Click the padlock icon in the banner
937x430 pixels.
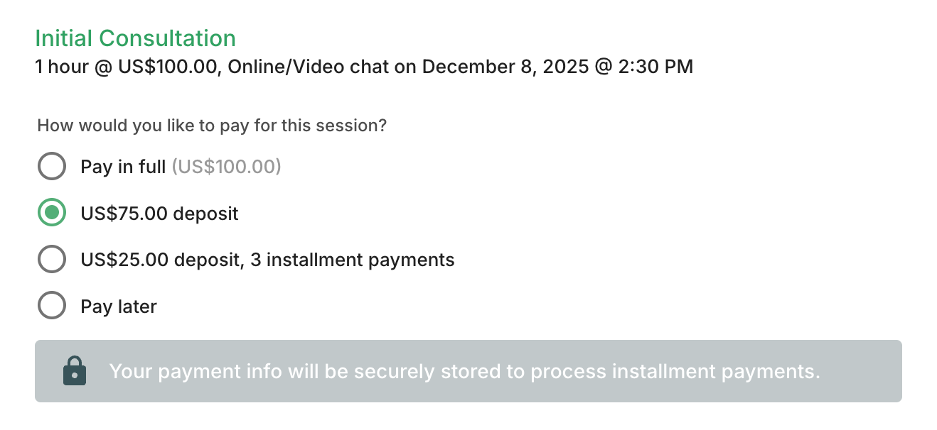[75, 371]
